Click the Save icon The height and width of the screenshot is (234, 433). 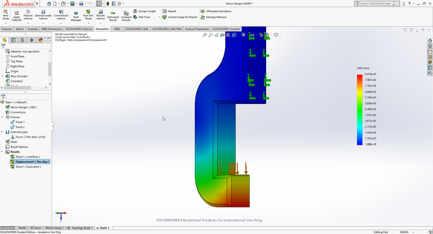coord(72,4)
